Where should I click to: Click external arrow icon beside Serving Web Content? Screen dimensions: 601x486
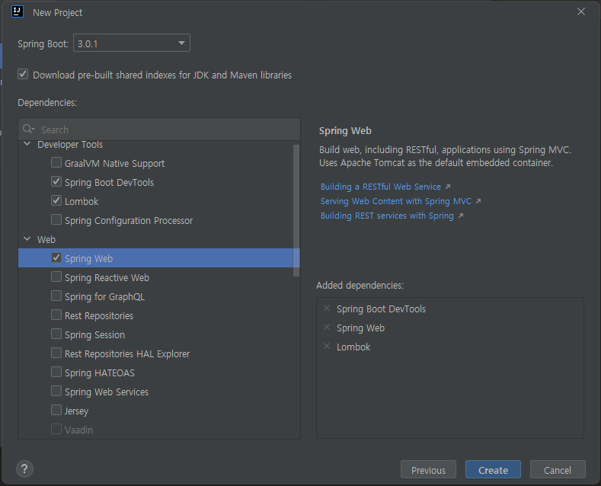478,201
